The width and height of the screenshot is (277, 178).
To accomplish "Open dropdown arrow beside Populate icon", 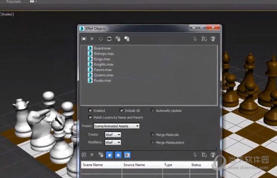I will coord(36,1).
